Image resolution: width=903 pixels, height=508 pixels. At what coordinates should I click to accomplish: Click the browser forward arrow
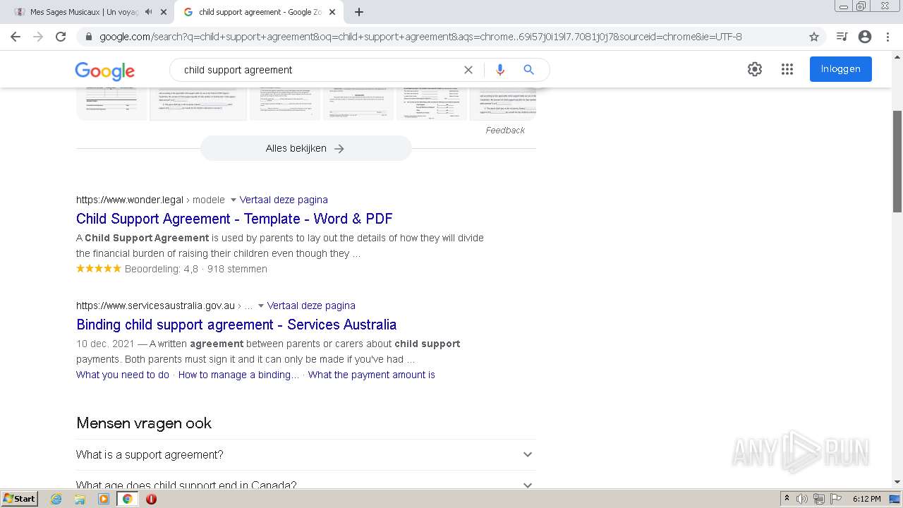(x=38, y=37)
